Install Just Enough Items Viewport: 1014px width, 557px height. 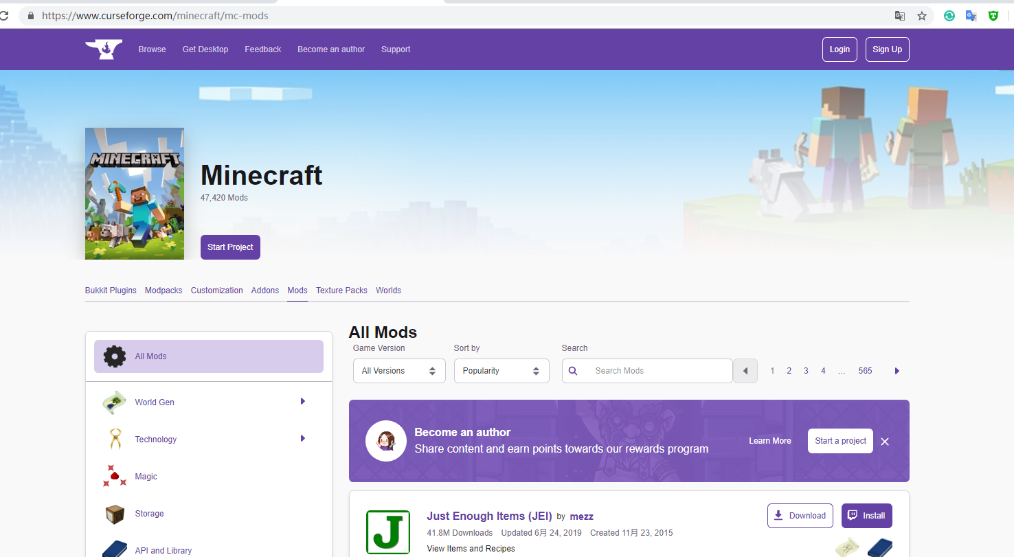pyautogui.click(x=867, y=516)
